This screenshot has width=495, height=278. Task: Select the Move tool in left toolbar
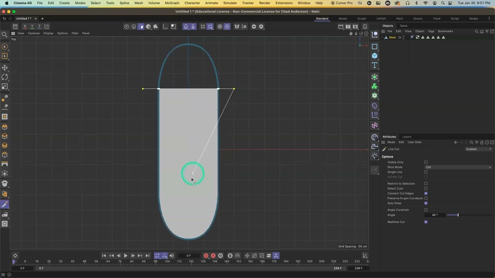tap(5, 68)
